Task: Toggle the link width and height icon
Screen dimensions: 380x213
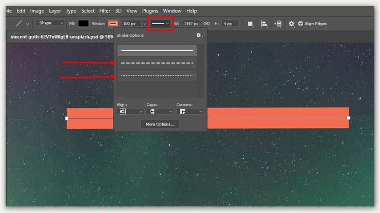Action: click(206, 24)
